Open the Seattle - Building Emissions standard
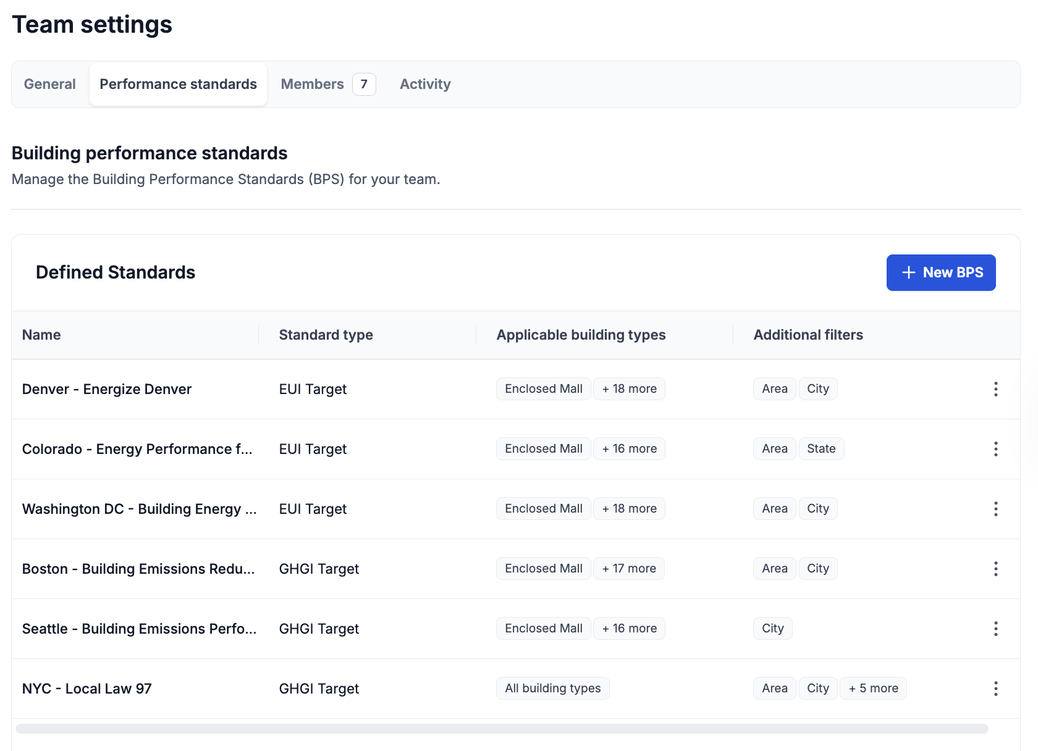 [139, 629]
